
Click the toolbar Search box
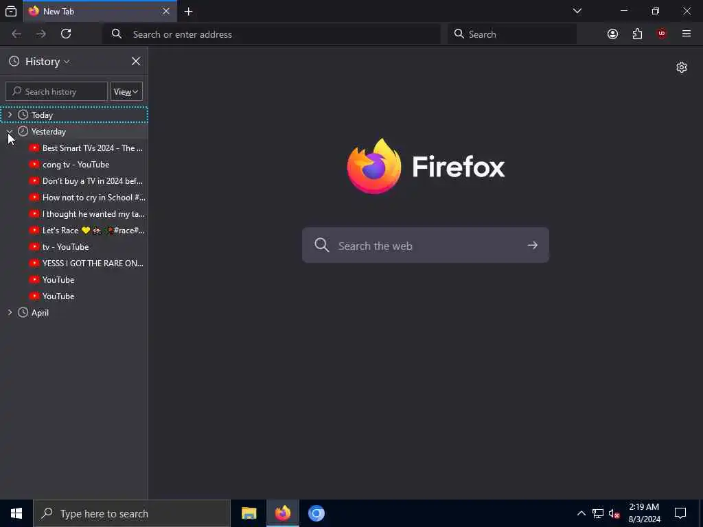(512, 34)
